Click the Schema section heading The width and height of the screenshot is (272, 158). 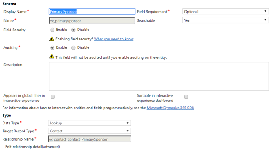(x=9, y=4)
